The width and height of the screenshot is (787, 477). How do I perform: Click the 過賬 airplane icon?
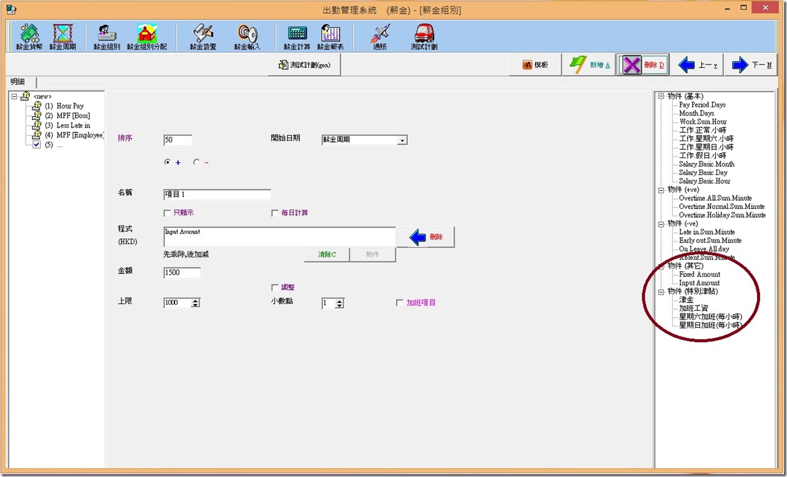click(381, 37)
